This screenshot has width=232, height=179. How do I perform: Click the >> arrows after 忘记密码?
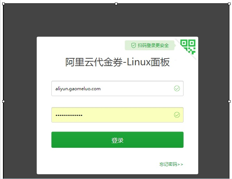pyautogui.click(x=180, y=164)
